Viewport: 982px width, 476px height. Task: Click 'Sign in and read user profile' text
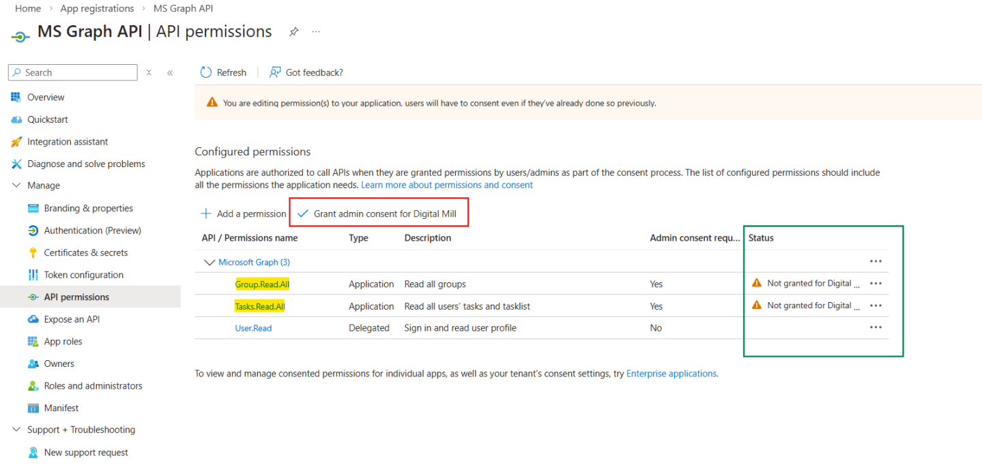461,328
